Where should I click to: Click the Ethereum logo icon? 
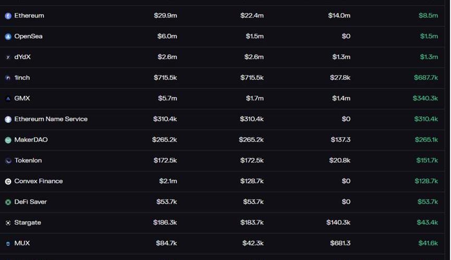[x=8, y=16]
